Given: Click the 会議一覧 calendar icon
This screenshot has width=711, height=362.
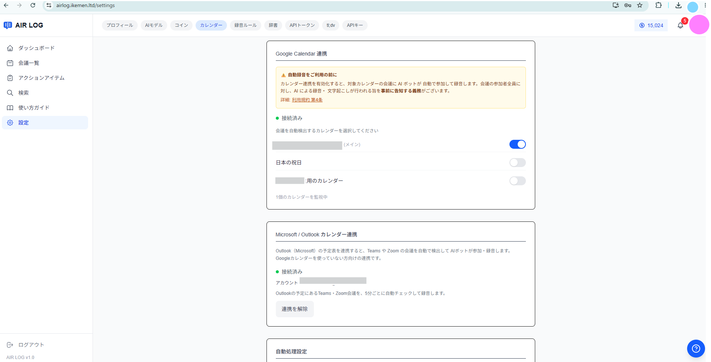Looking at the screenshot, I should pos(10,63).
